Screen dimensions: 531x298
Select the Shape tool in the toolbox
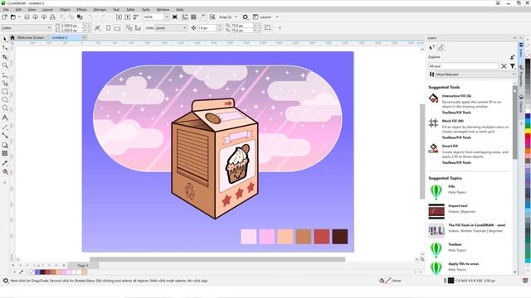click(x=5, y=48)
